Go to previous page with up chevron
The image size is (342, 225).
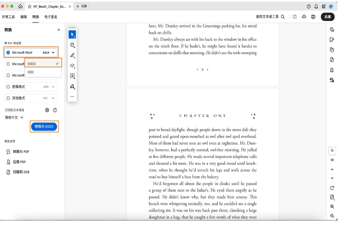[x=332, y=169]
